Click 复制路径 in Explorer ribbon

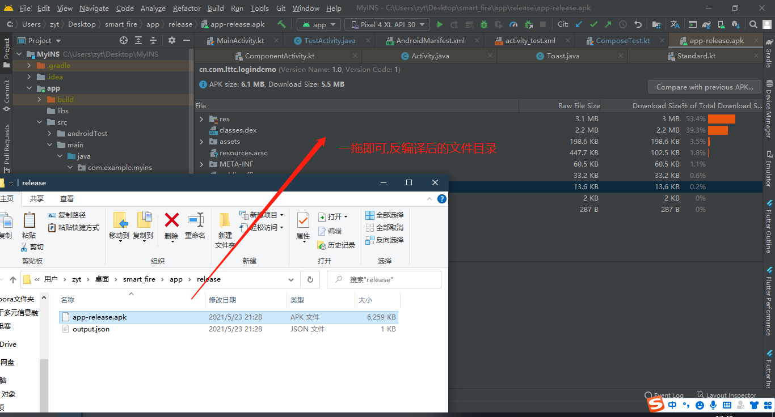pyautogui.click(x=67, y=215)
